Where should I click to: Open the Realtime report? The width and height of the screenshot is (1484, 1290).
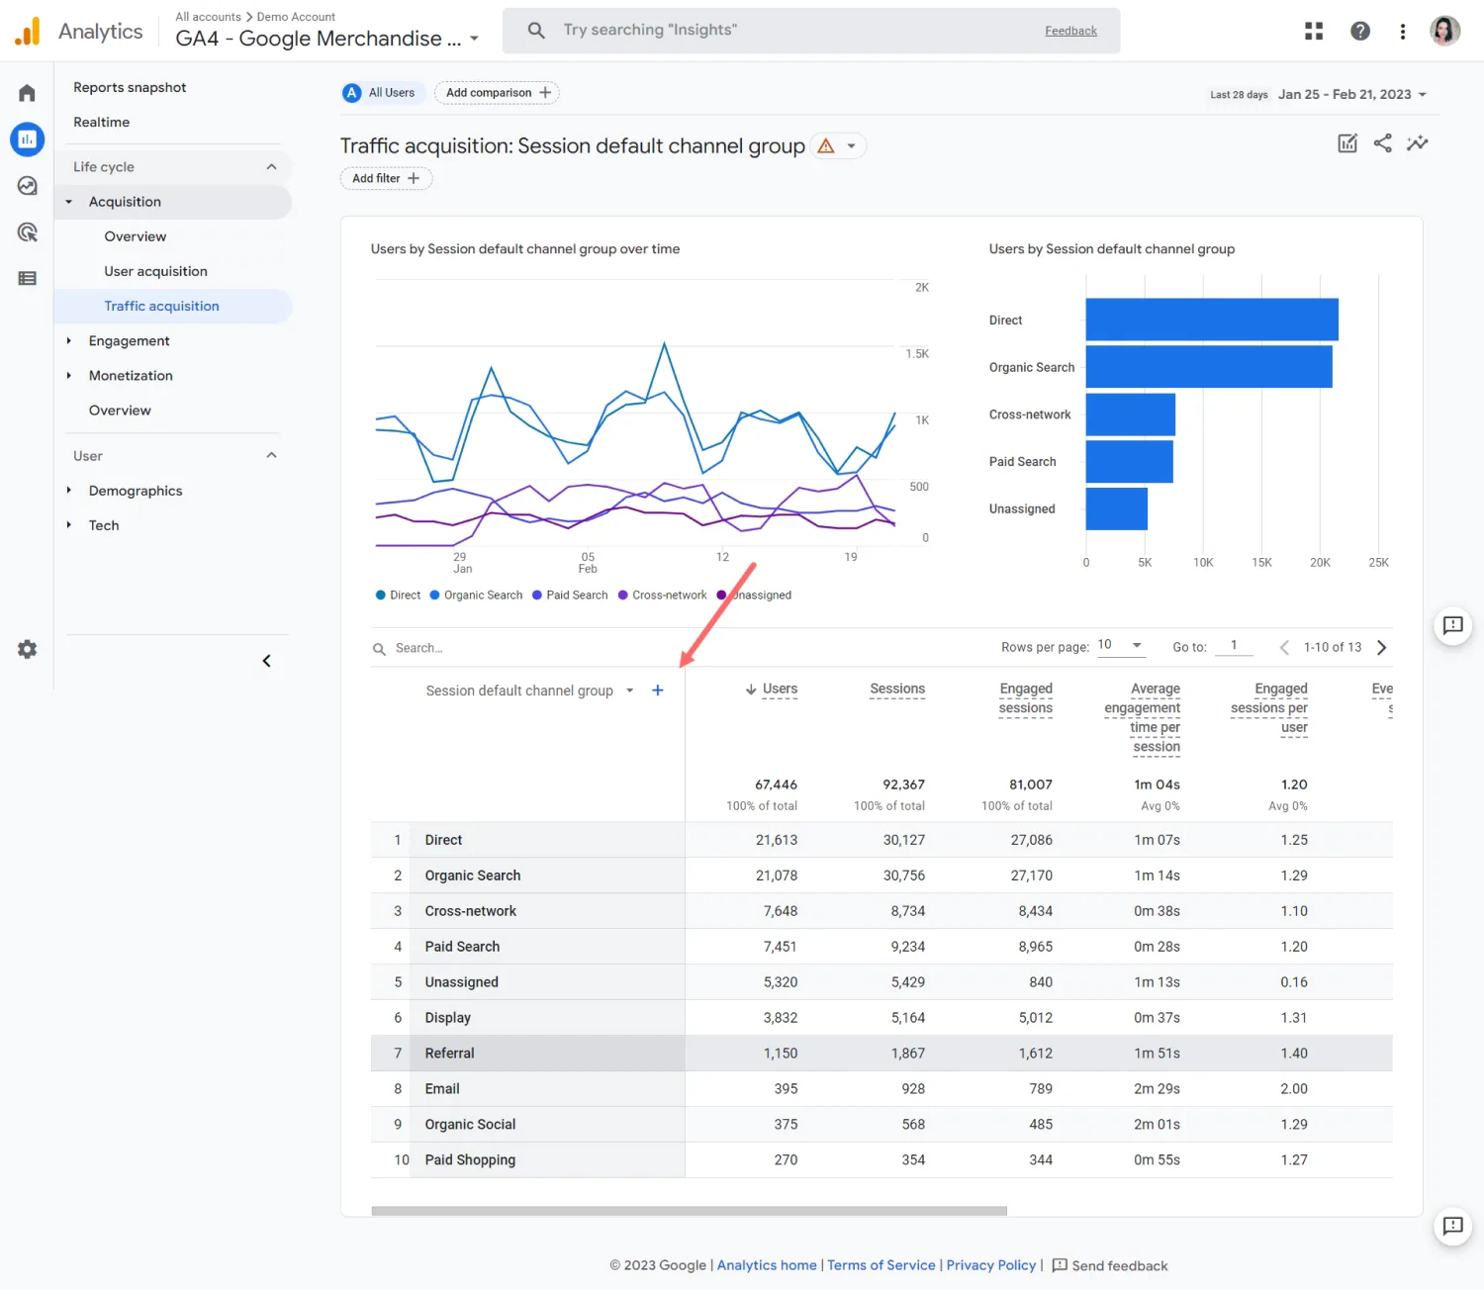[101, 123]
